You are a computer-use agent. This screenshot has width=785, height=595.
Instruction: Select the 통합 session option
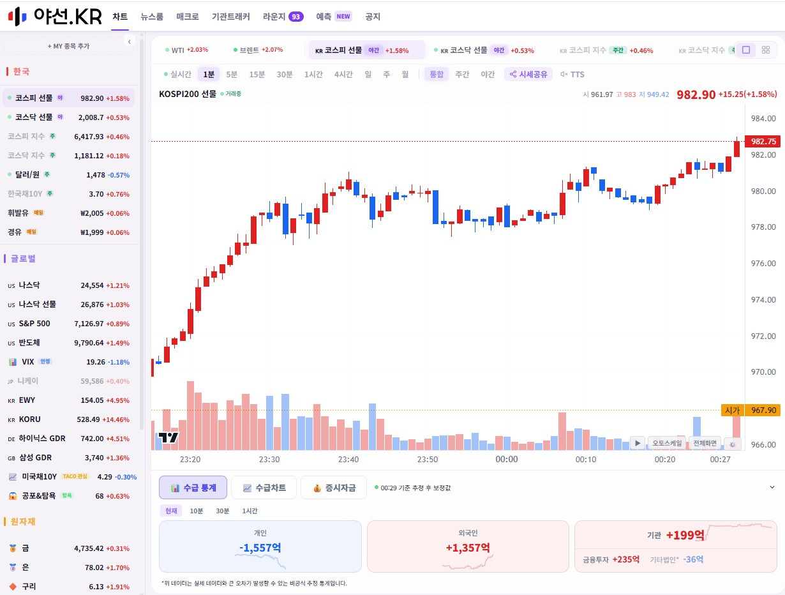click(x=437, y=75)
